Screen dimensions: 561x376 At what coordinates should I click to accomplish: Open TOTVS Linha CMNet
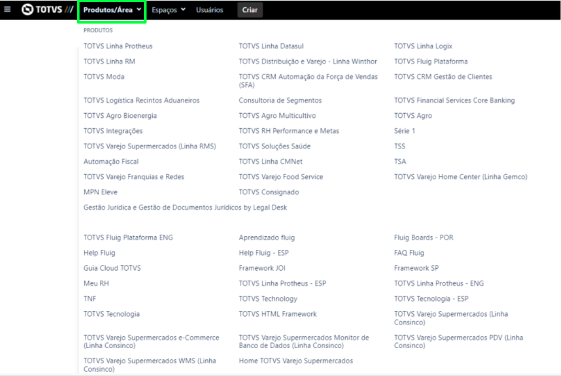(x=271, y=162)
